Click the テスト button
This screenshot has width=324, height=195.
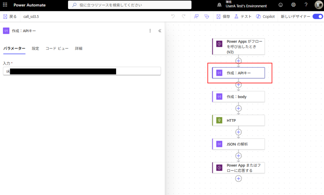243,16
